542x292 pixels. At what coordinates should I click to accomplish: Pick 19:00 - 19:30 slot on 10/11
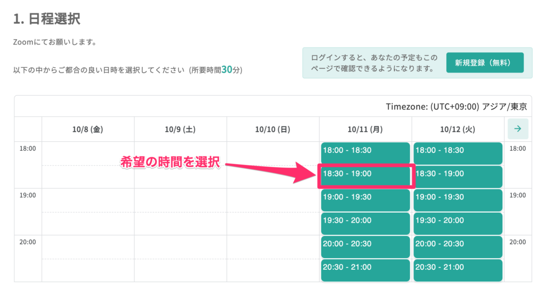click(365, 200)
